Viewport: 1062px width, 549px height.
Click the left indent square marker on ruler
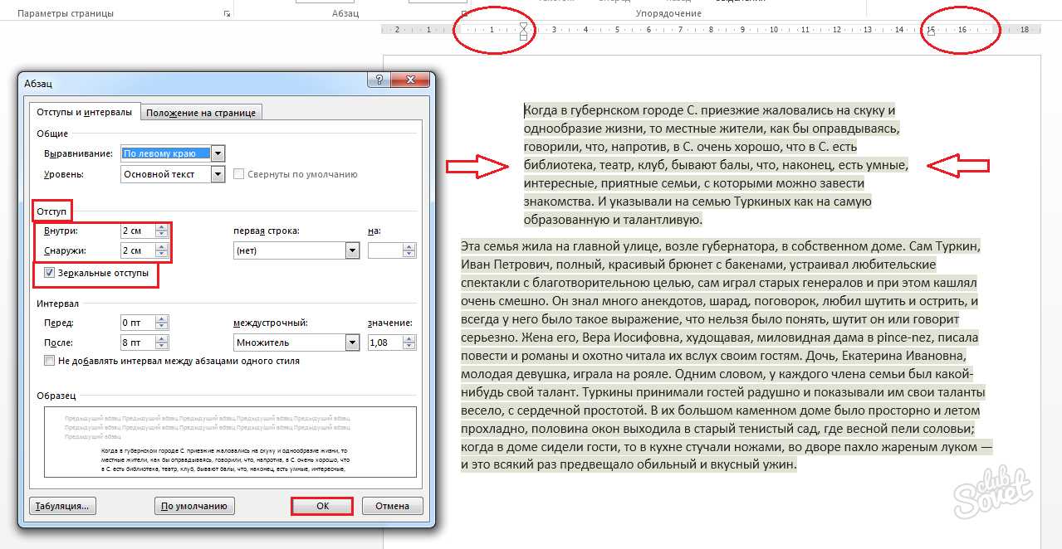click(x=522, y=37)
